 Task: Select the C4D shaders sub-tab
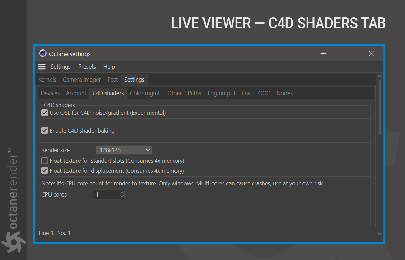[108, 93]
